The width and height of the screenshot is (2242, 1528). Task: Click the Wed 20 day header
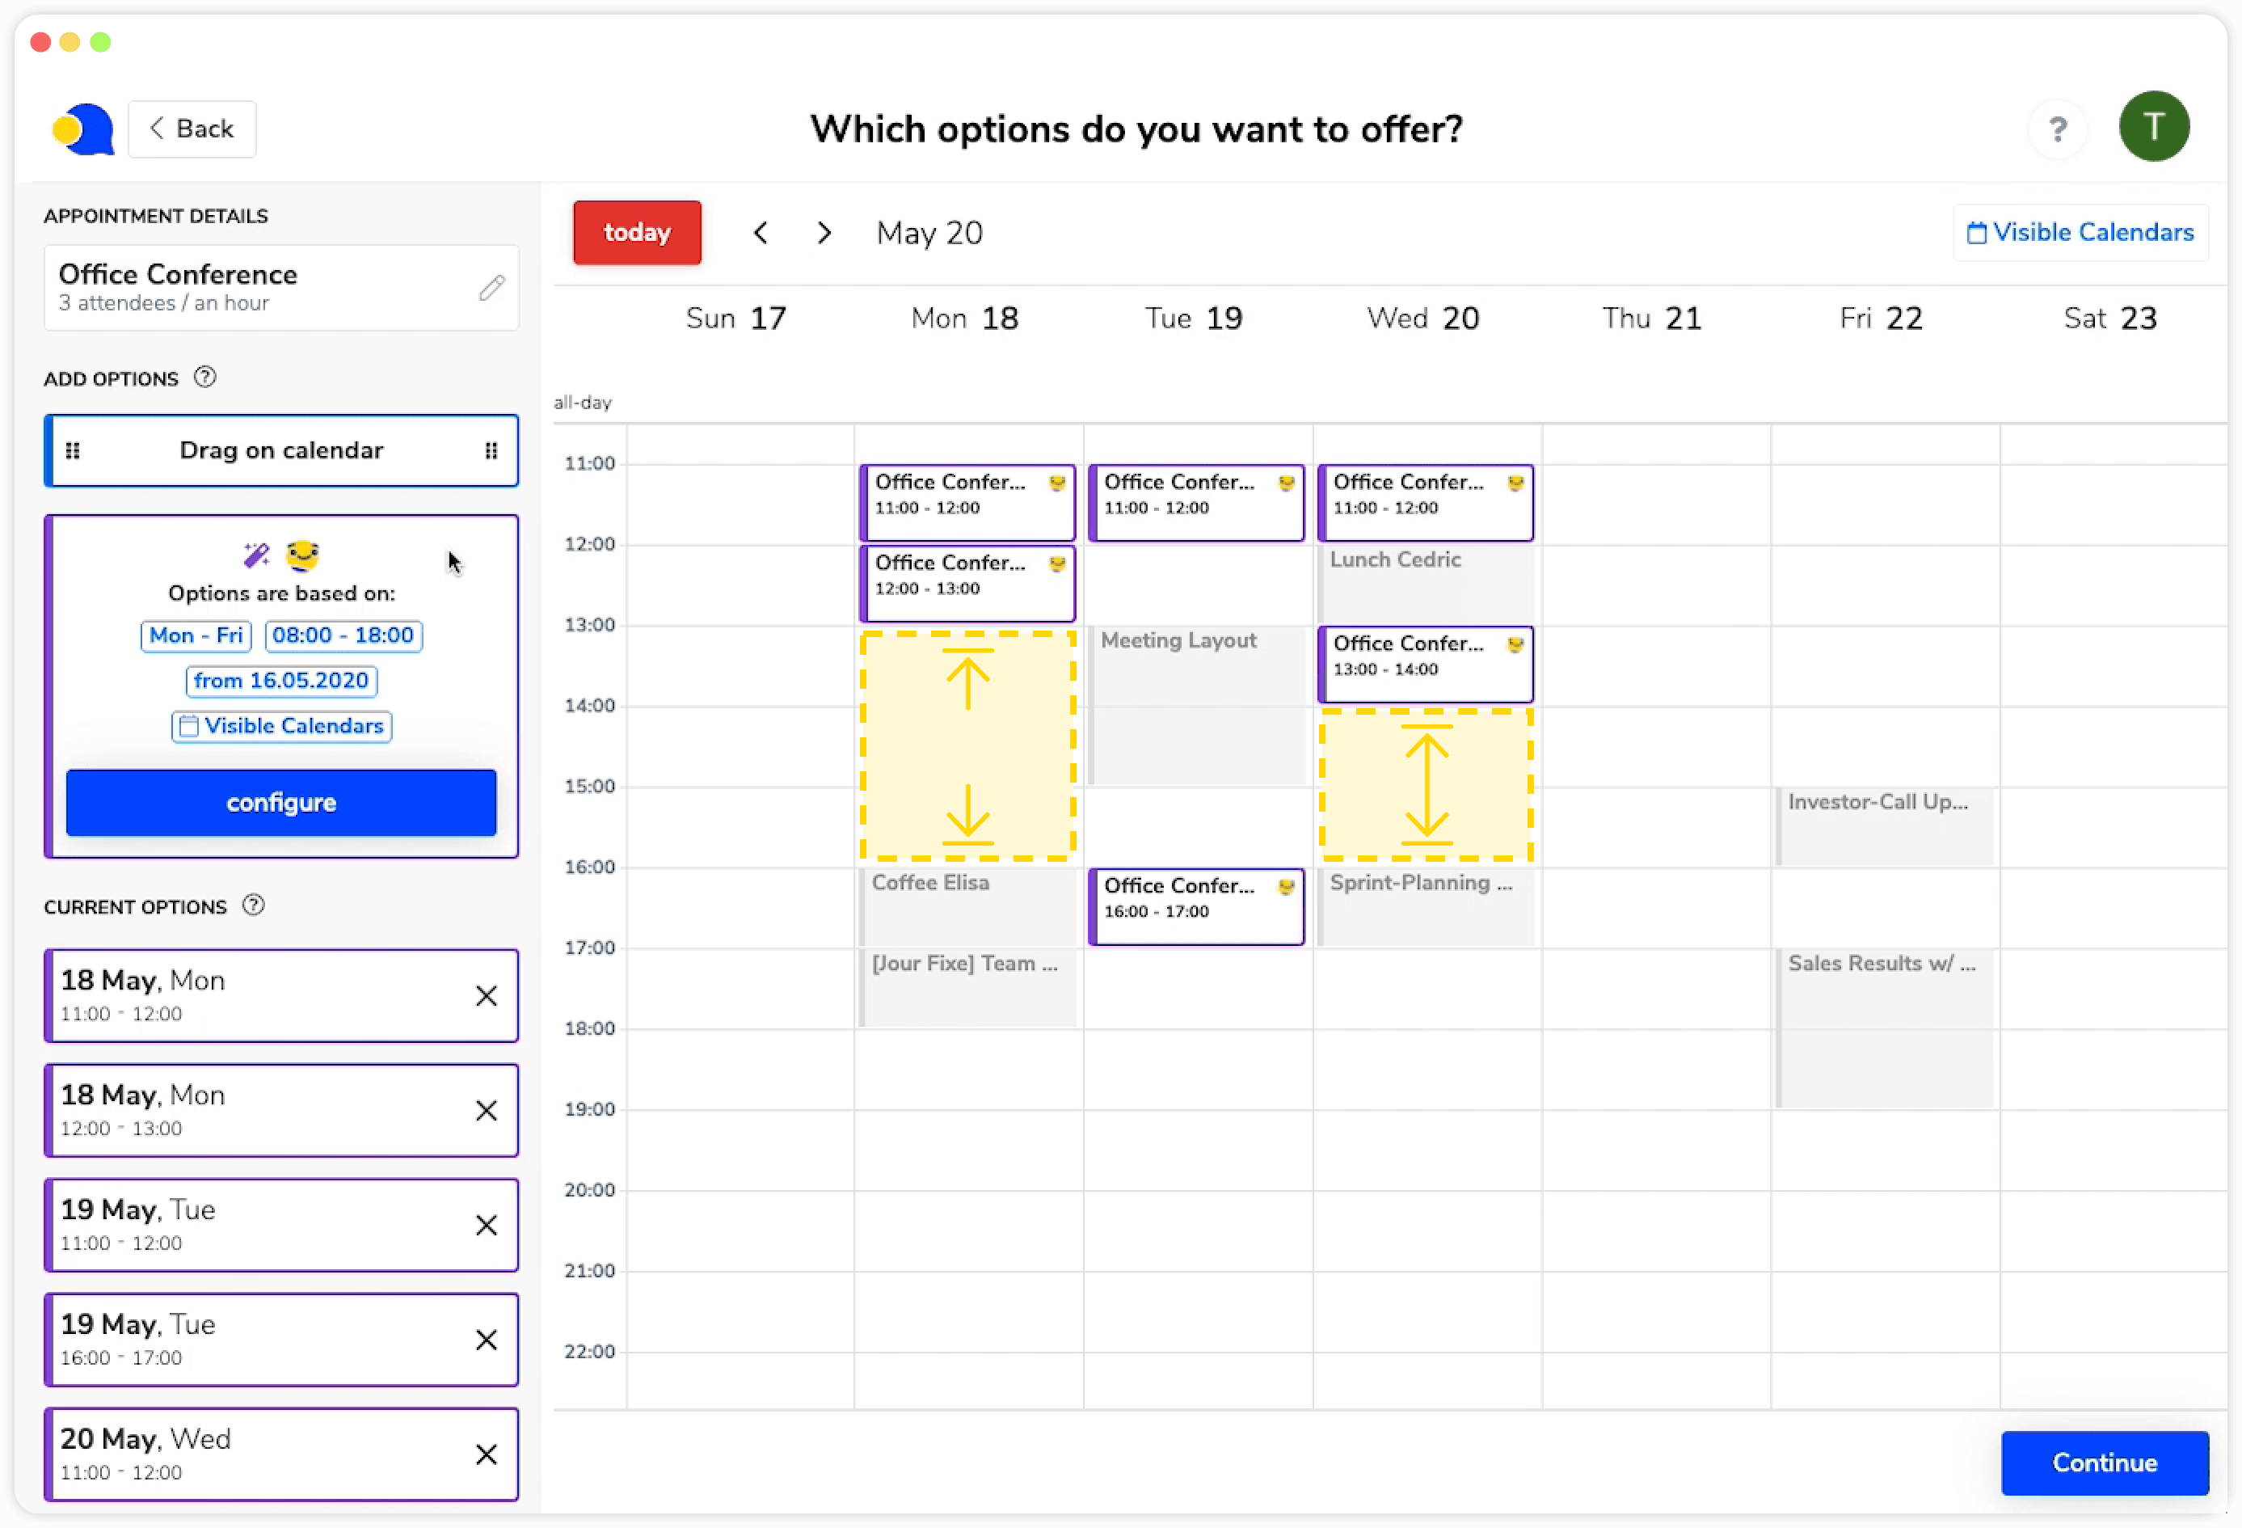(1423, 319)
